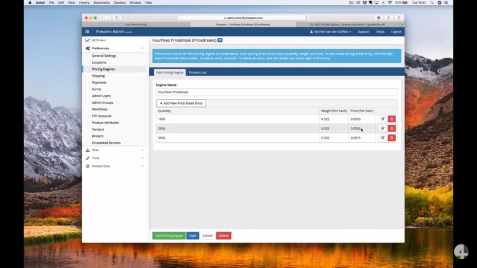Click Siri icon in menu bar

[439, 2]
